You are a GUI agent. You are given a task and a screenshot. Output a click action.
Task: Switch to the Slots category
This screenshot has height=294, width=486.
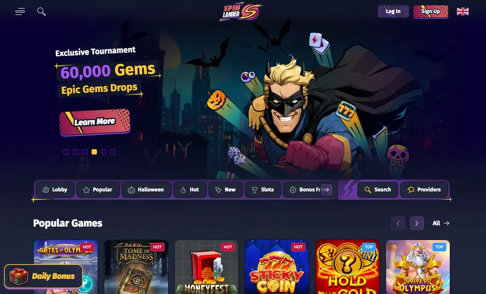[263, 190]
